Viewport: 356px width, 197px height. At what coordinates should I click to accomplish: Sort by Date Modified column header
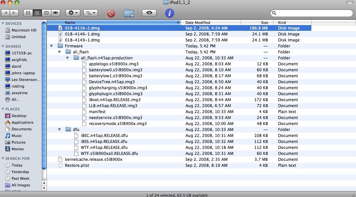[211, 23]
